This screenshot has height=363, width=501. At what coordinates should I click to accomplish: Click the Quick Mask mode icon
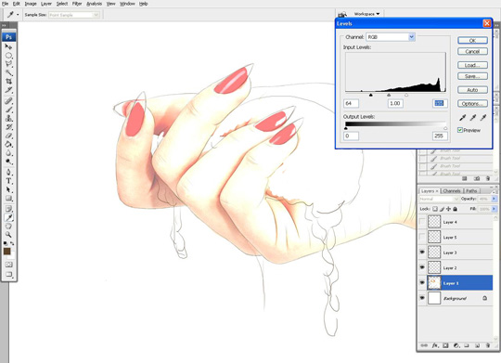(8, 265)
